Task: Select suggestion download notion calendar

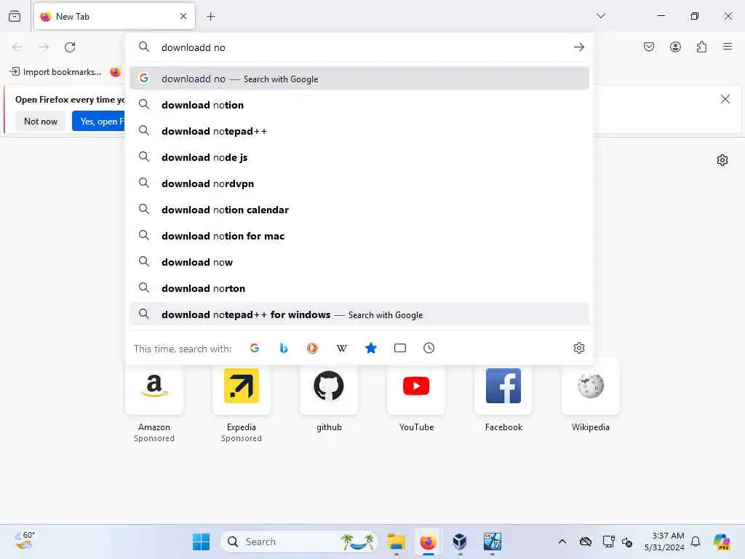Action: tap(359, 210)
